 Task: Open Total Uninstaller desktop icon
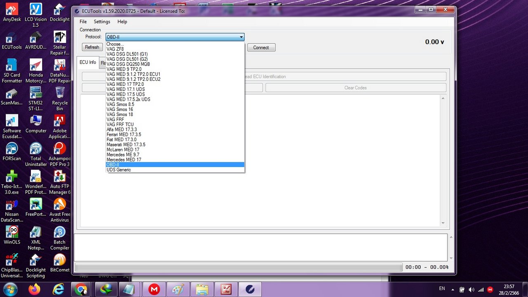tap(35, 155)
